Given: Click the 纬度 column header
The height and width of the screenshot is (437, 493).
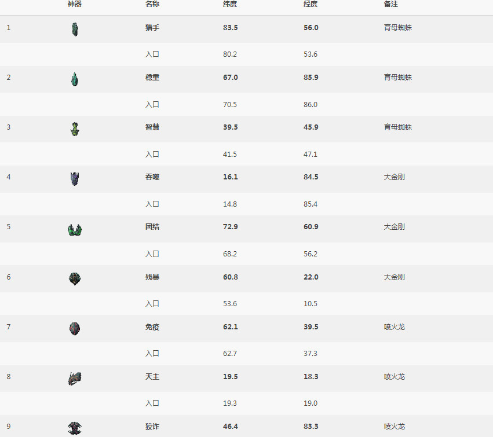Looking at the screenshot, I should coord(230,4).
